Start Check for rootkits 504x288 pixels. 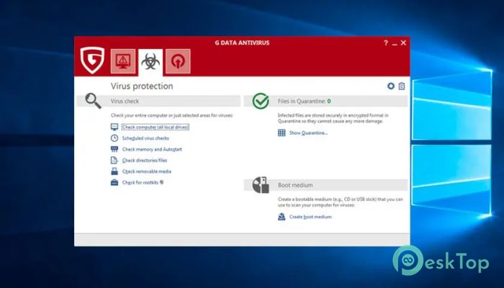140,183
